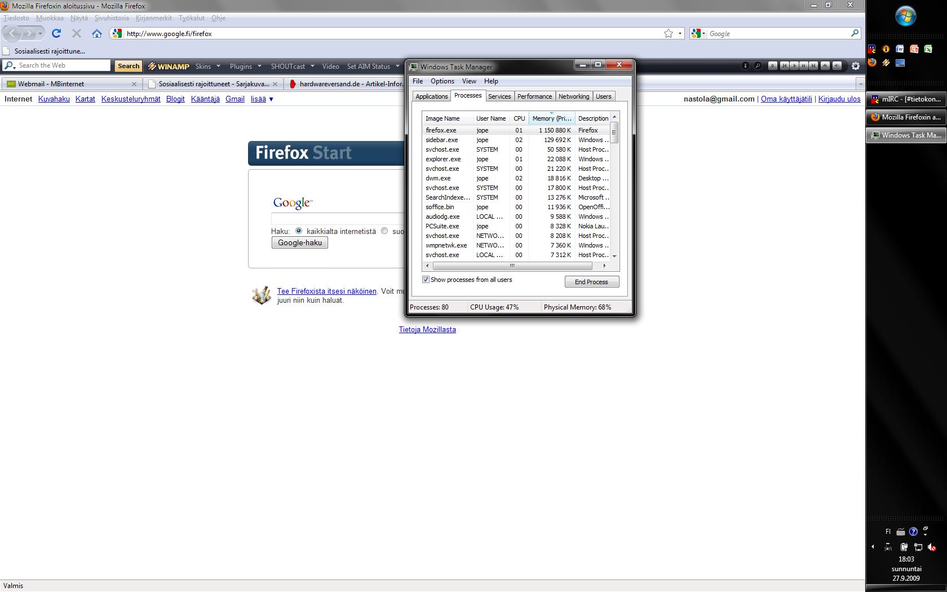
Task: Click the Firefox URL address field
Action: pyautogui.click(x=392, y=34)
